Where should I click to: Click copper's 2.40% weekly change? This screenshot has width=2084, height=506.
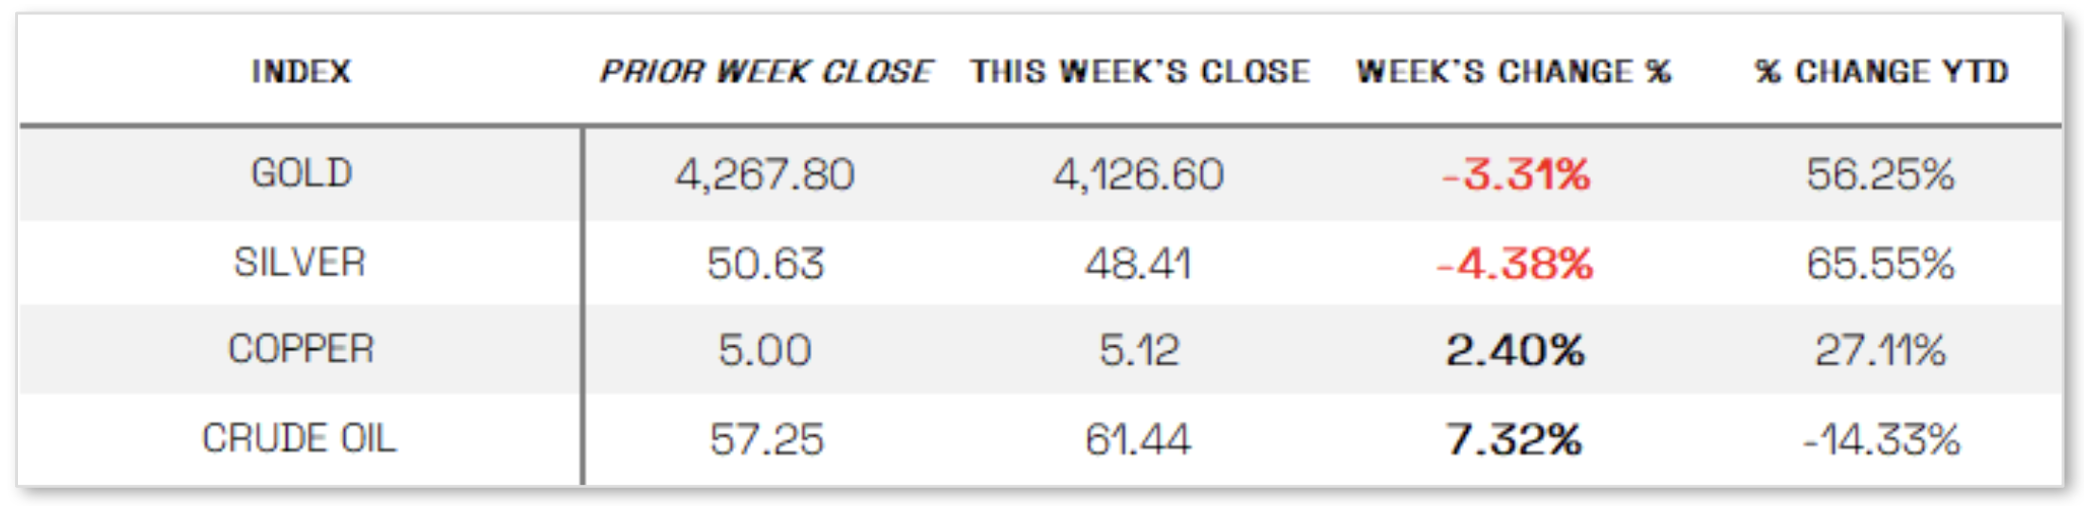click(1514, 351)
